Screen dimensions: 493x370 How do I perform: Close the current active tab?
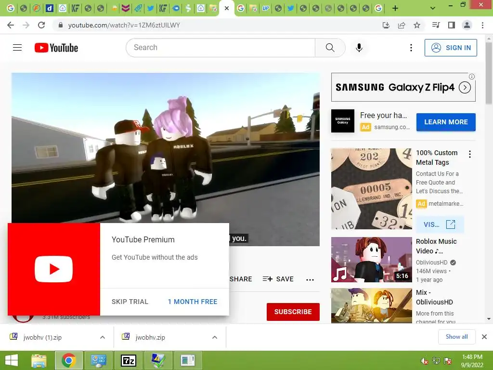tap(227, 8)
